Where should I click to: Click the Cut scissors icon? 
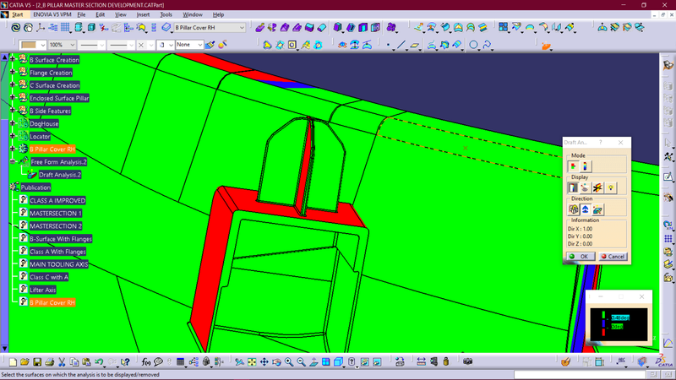tap(62, 362)
